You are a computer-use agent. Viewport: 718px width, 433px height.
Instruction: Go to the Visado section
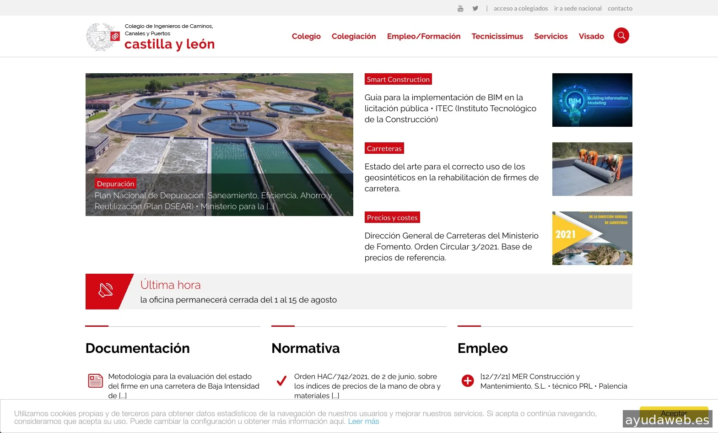591,36
